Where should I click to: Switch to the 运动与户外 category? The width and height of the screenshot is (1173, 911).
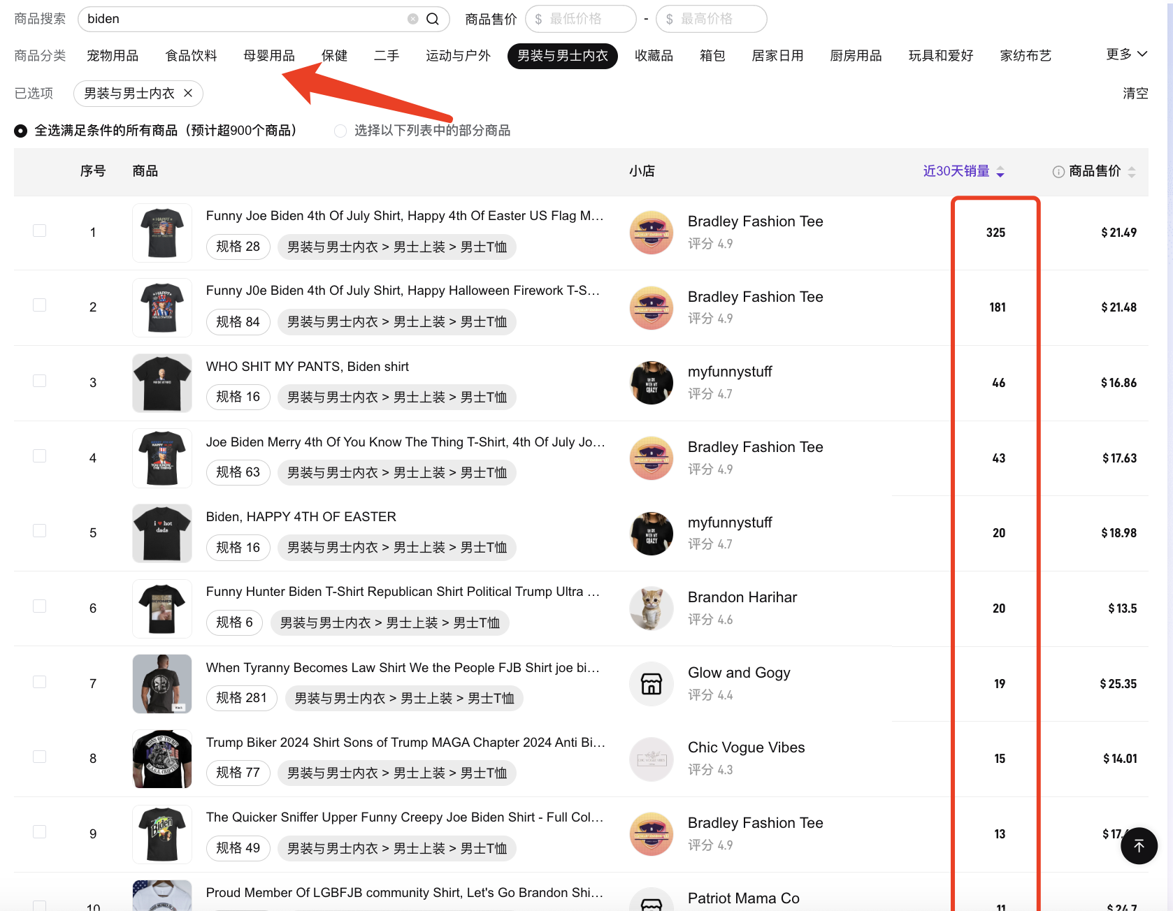pos(458,56)
